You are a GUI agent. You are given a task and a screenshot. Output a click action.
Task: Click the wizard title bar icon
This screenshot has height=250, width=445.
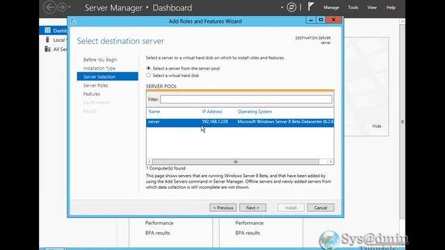tap(74, 21)
